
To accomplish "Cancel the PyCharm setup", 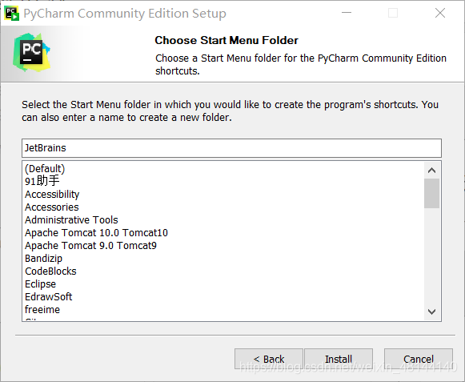I will pos(418,359).
